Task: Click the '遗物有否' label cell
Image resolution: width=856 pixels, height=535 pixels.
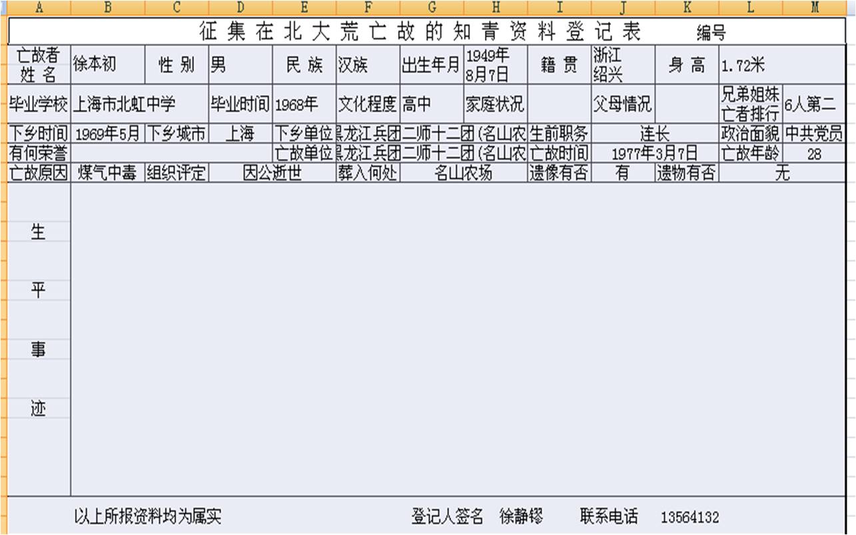Action: click(x=687, y=173)
